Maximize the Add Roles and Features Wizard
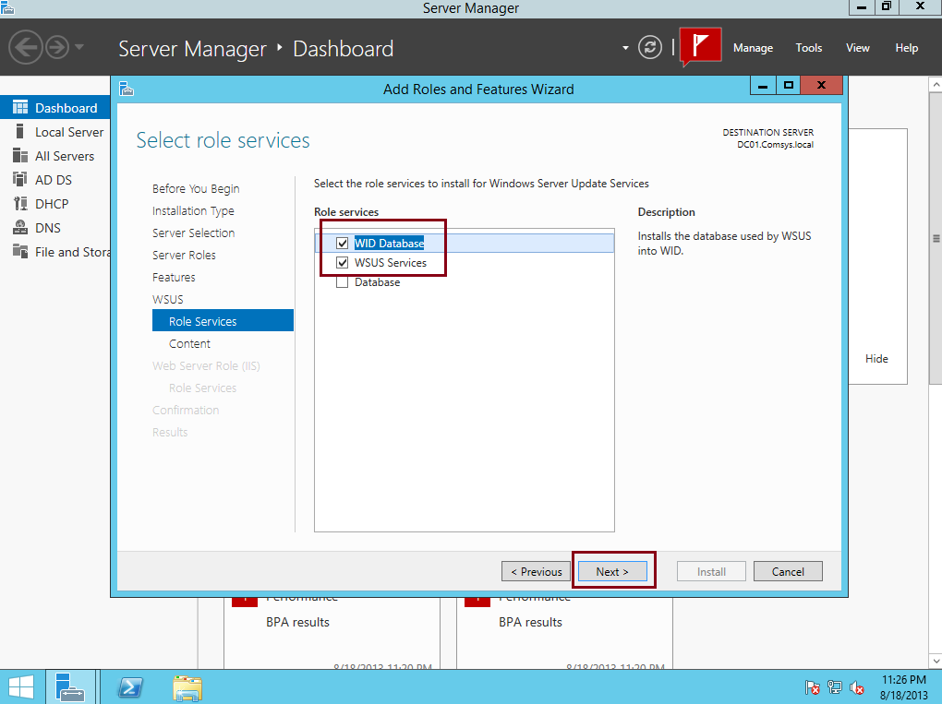The image size is (942, 704). pos(788,86)
